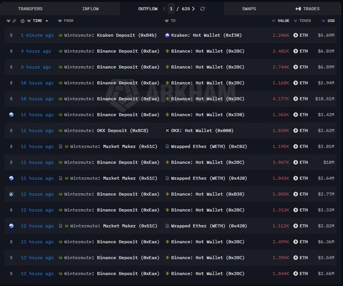This screenshot has height=286, width=343.
Task: Switch to the Trades tab
Action: (308, 9)
